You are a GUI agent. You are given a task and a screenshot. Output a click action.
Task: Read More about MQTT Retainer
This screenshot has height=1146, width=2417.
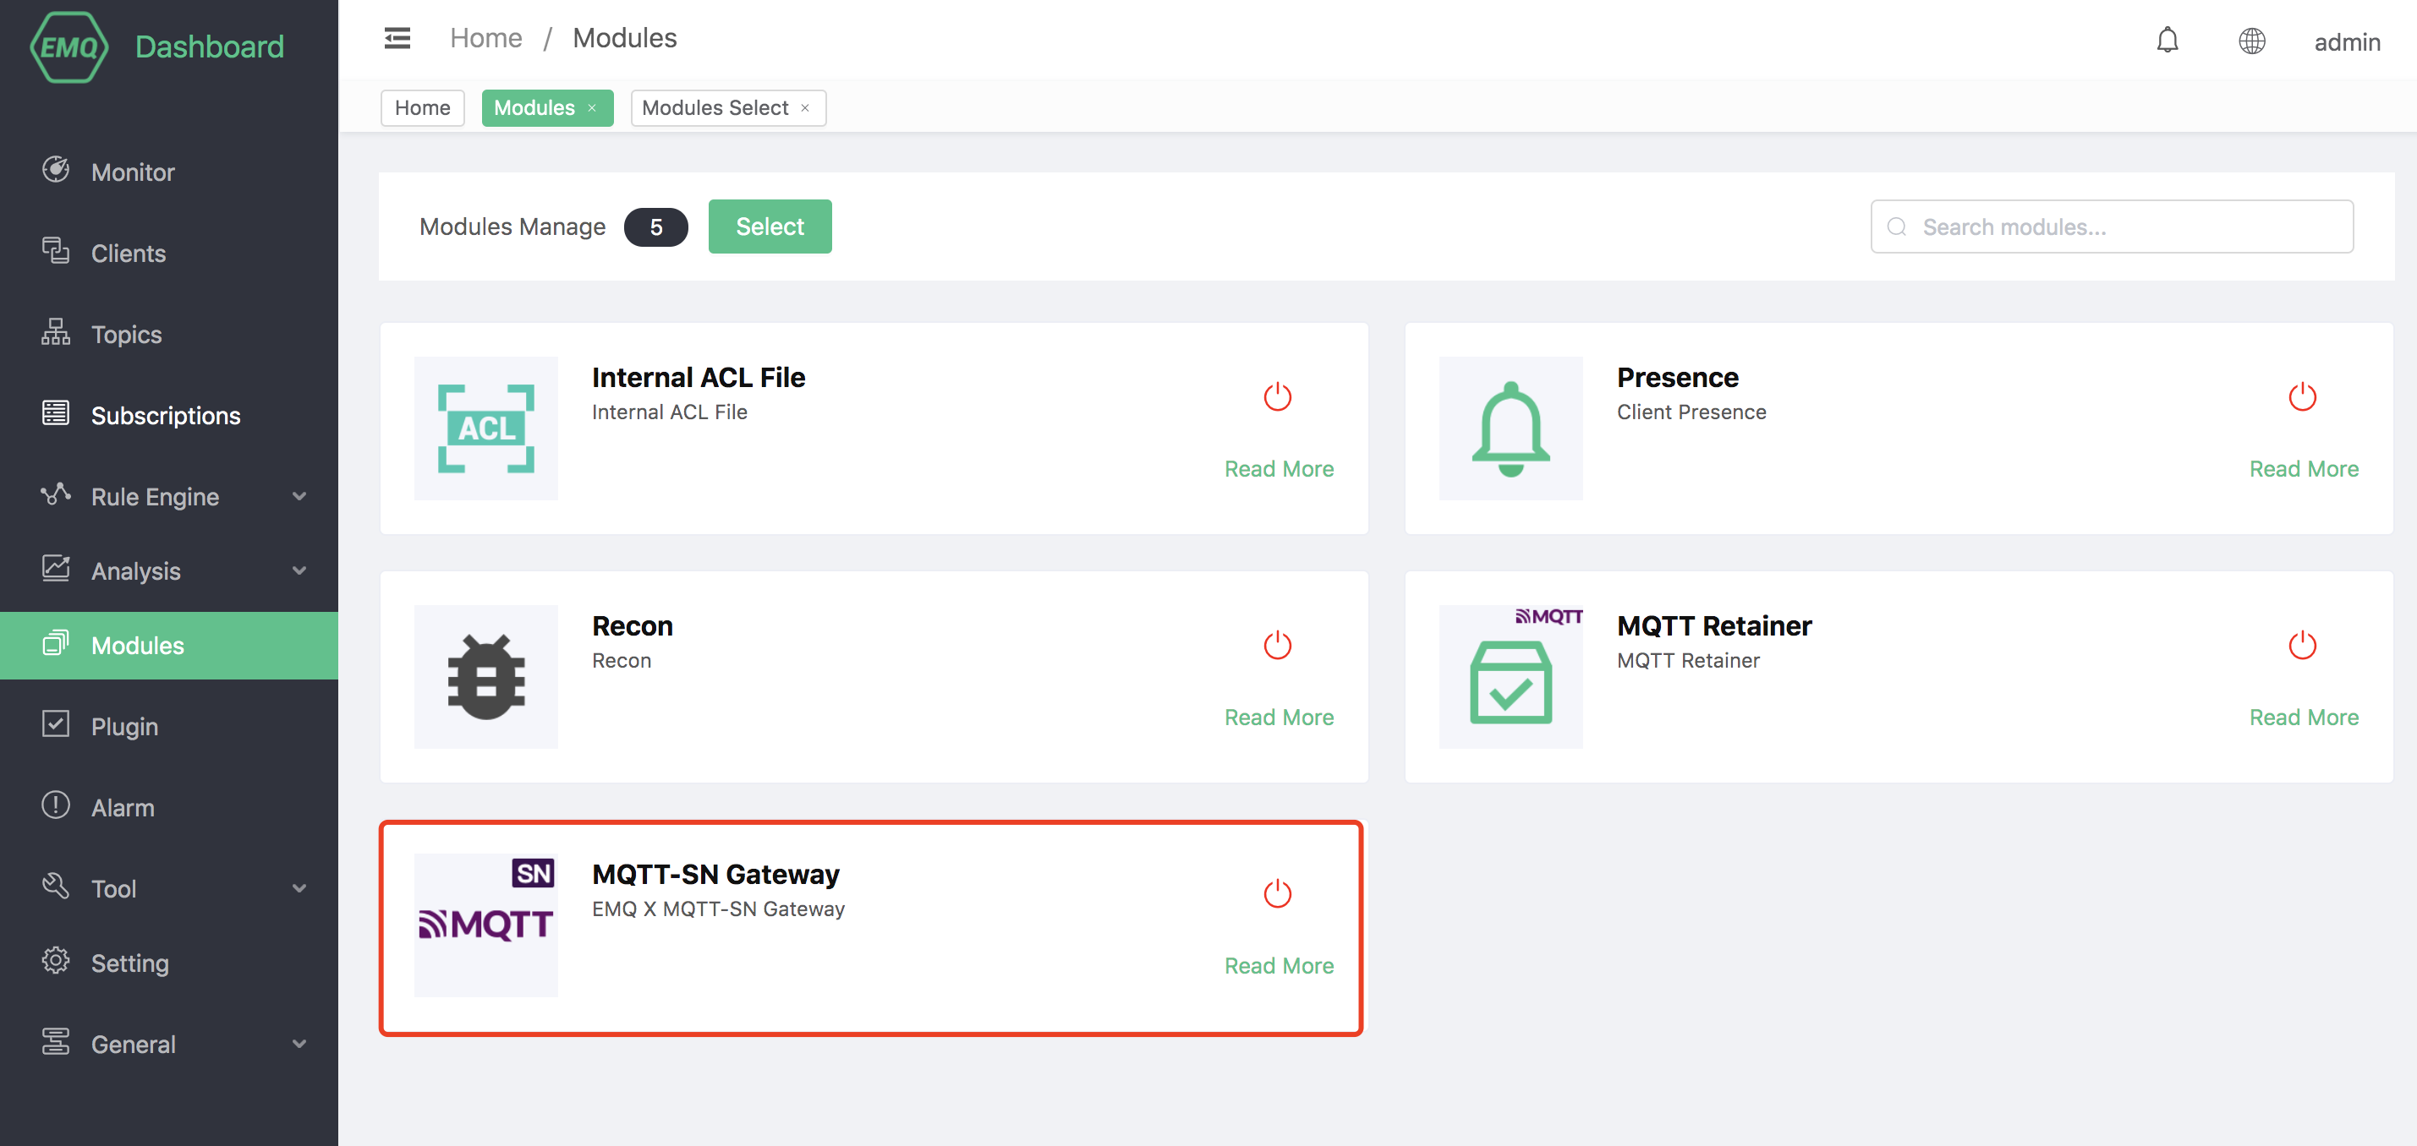tap(2304, 718)
